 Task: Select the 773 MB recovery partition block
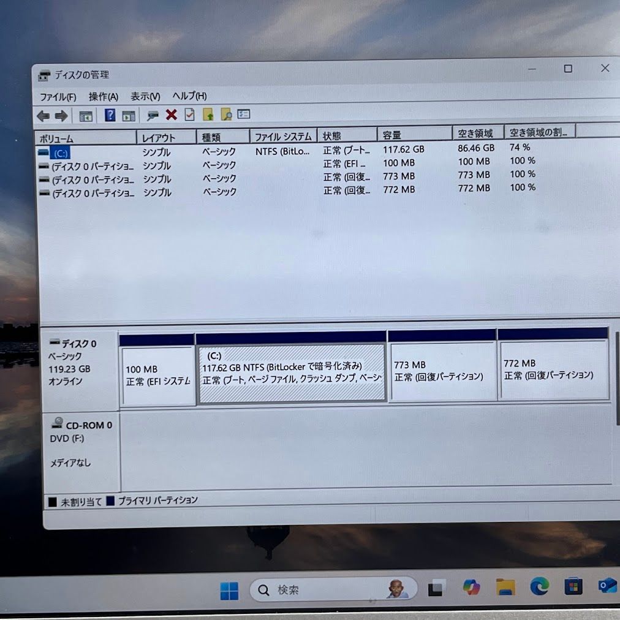442,371
